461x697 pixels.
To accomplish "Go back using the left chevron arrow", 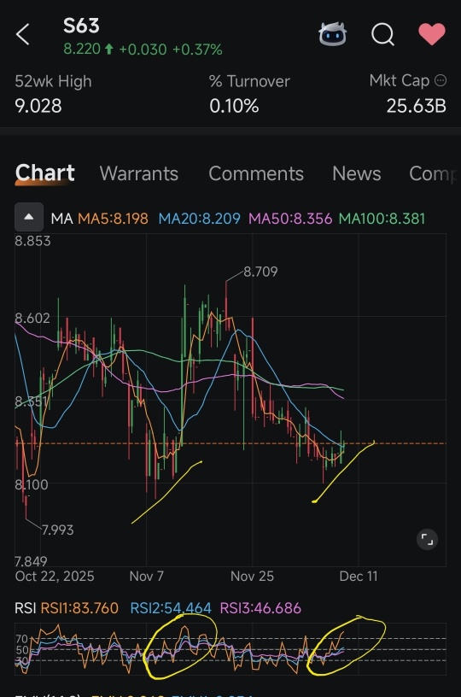I will click(23, 34).
